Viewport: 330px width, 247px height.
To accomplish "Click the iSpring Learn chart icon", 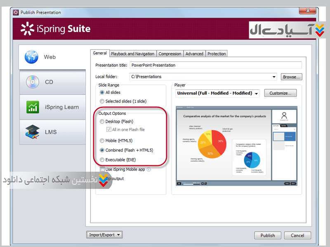I will coord(32,107).
